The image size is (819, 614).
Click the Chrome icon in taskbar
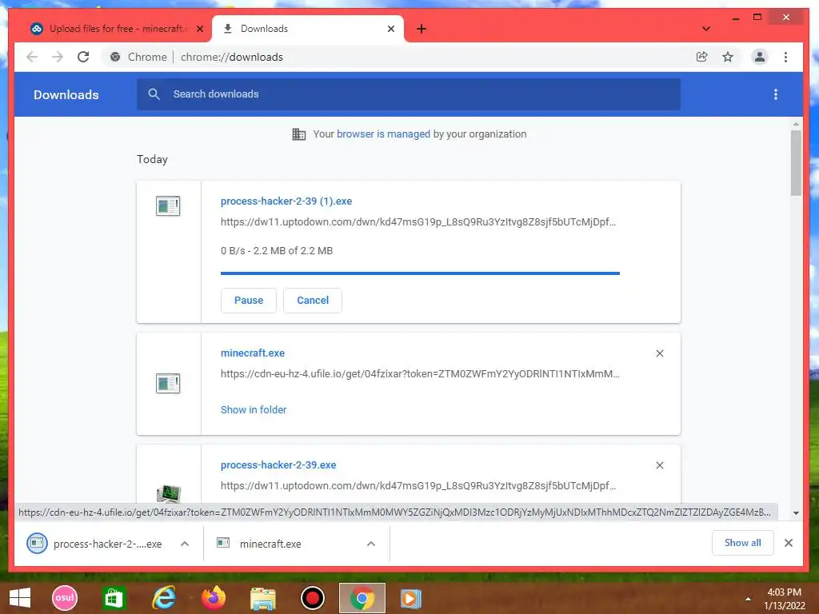[x=362, y=598]
